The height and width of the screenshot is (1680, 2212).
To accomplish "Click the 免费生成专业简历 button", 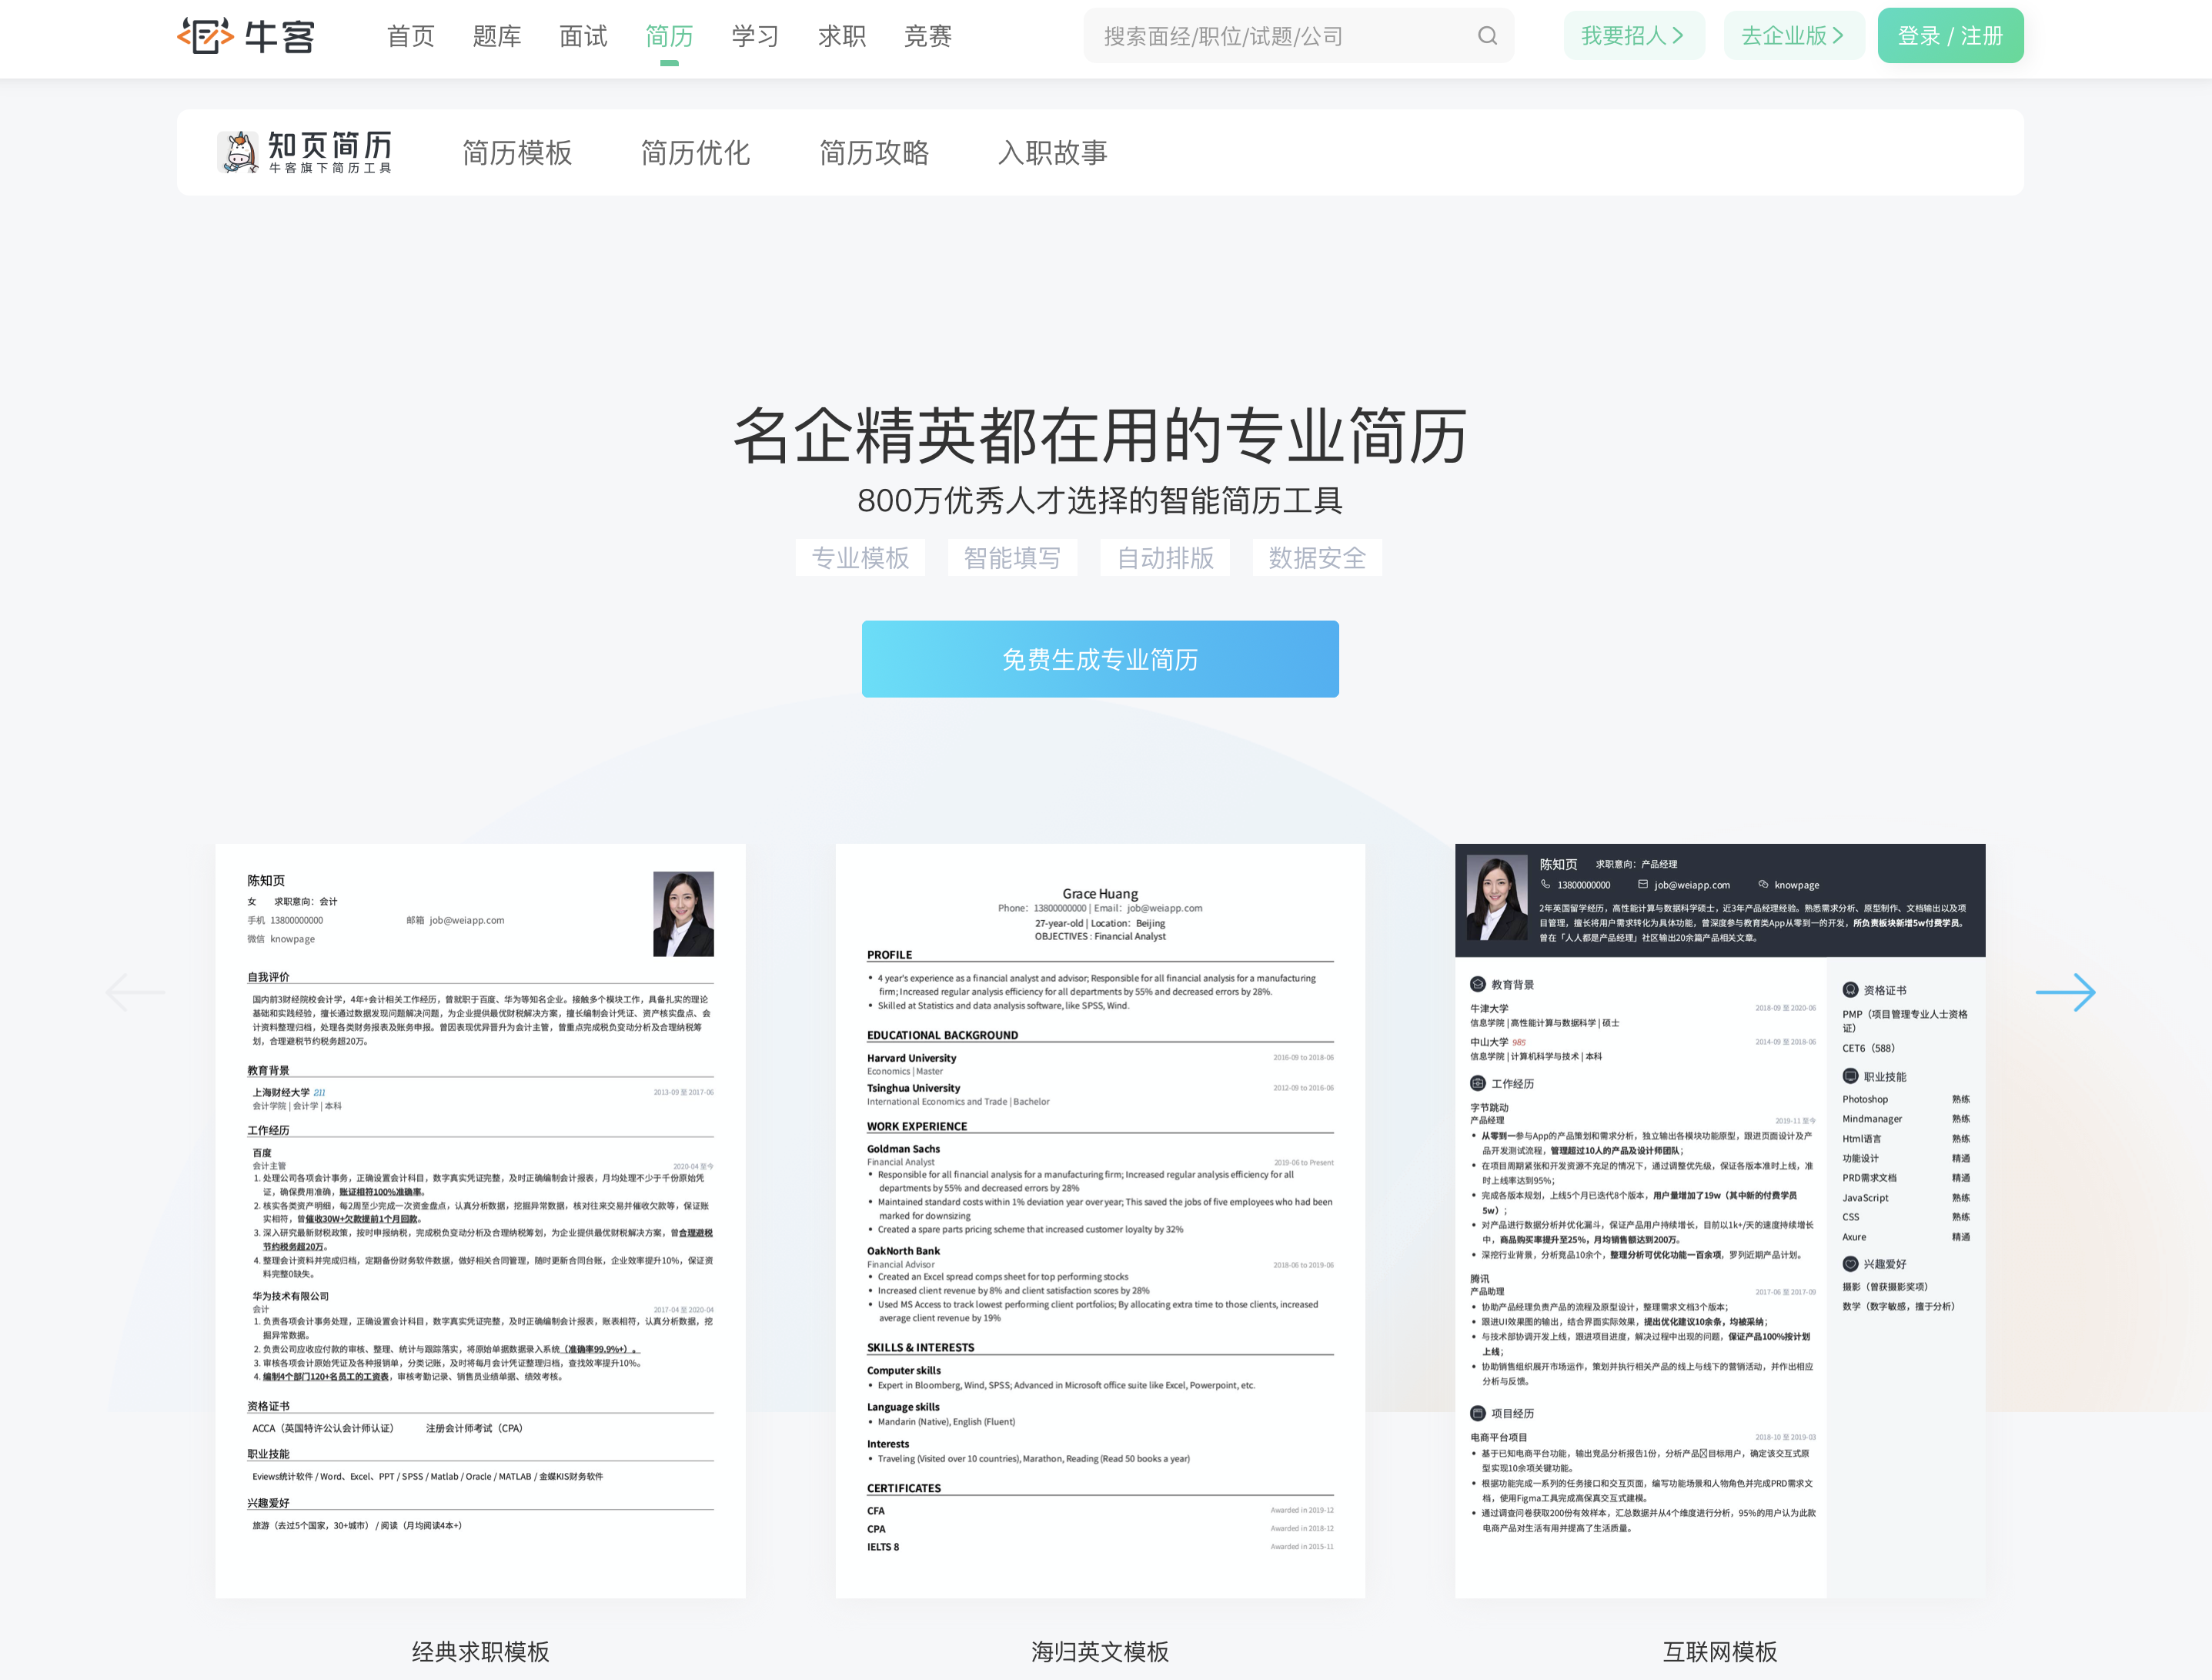I will coord(1100,658).
